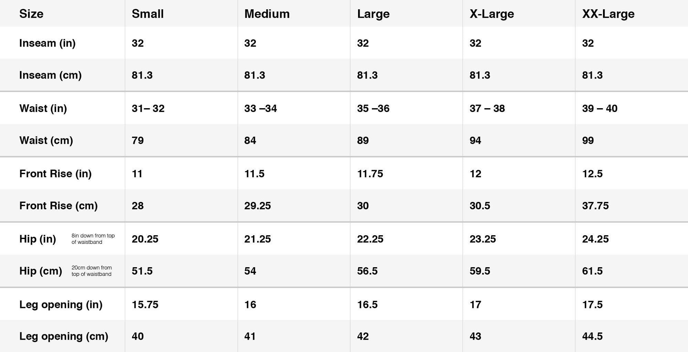Click the Waist (cm) row label

click(46, 140)
